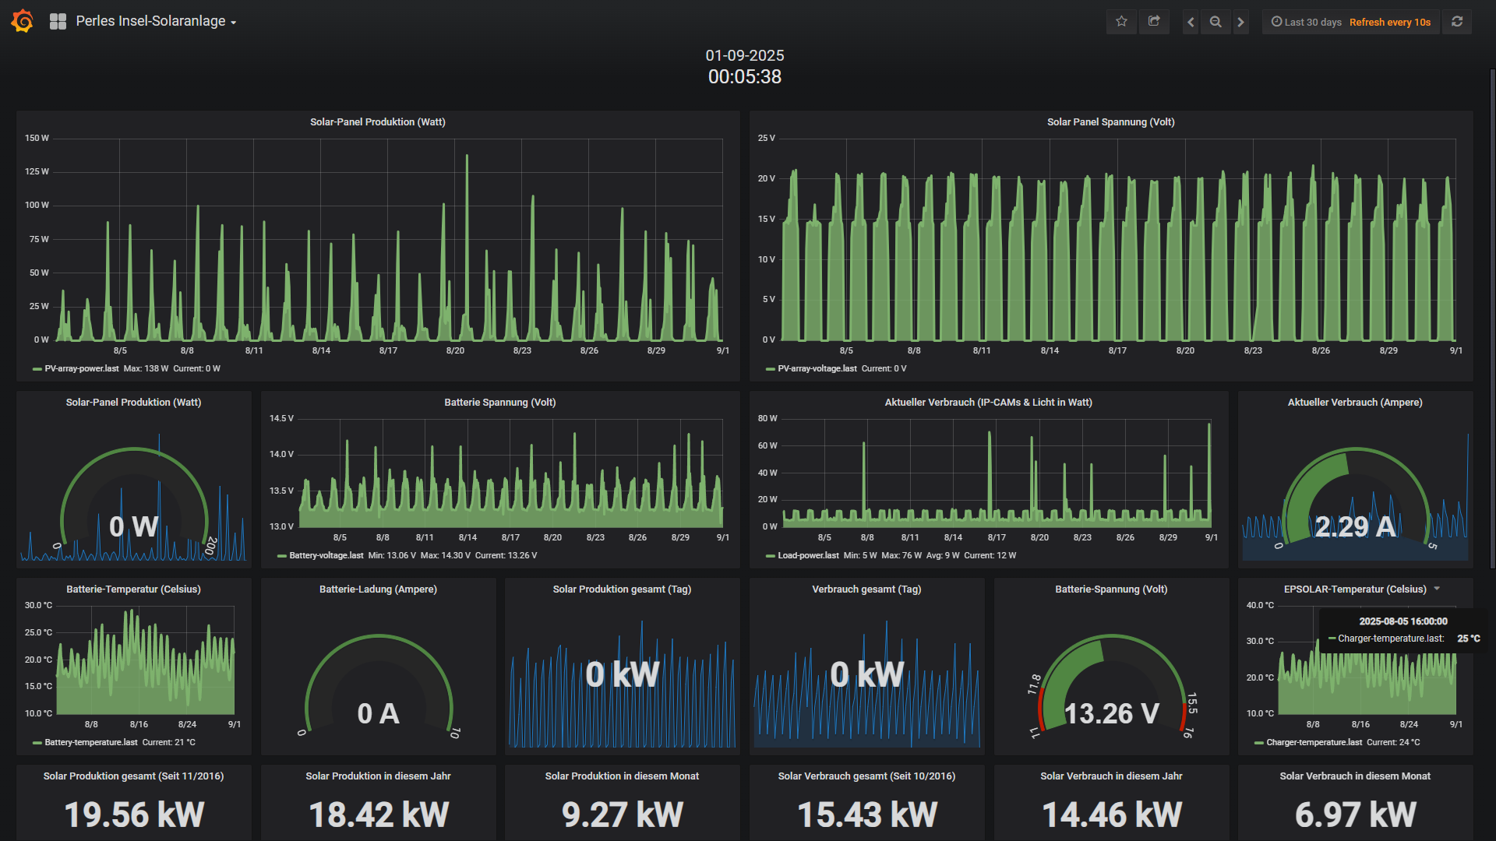Open Solar Panel Spannung (Volt) panel menu
Image resolution: width=1496 pixels, height=841 pixels.
[x=1110, y=122]
